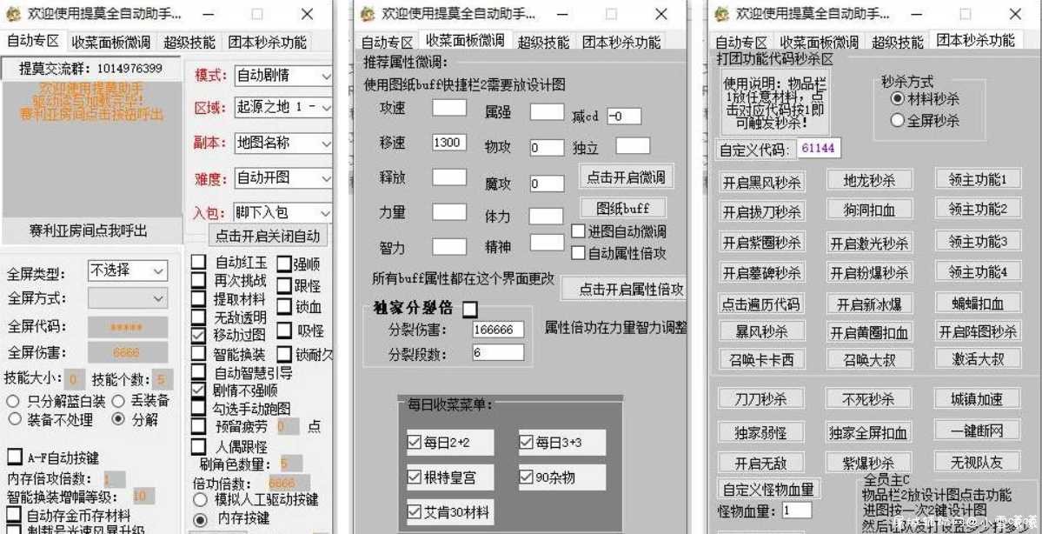The width and height of the screenshot is (1042, 534).
Task: Open the 区域 dropdown showing 起源之地 1
Action: (x=283, y=107)
